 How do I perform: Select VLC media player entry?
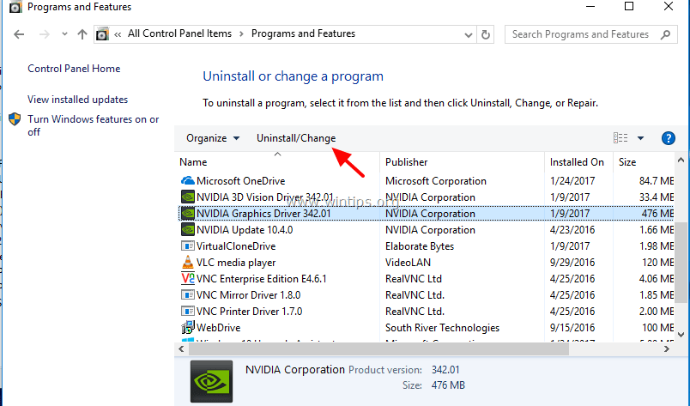click(236, 263)
